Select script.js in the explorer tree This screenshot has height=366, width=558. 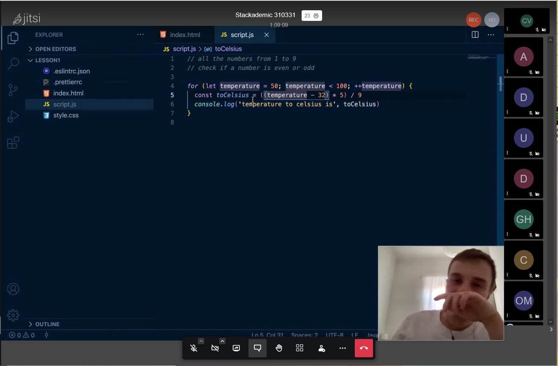(x=89, y=104)
